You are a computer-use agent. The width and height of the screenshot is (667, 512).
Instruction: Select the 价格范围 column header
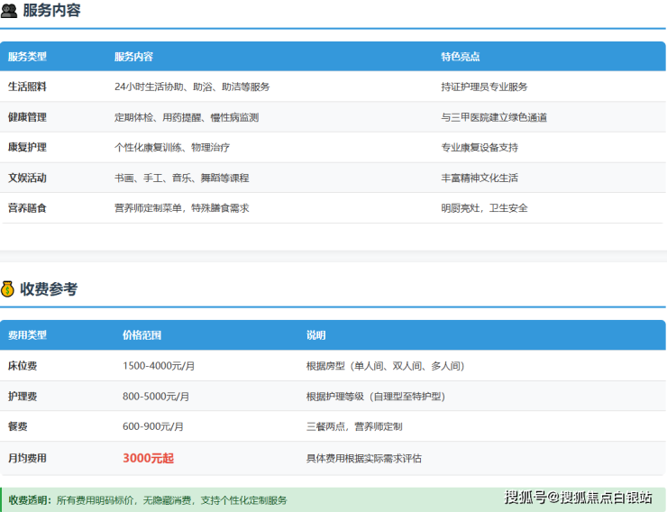click(142, 335)
